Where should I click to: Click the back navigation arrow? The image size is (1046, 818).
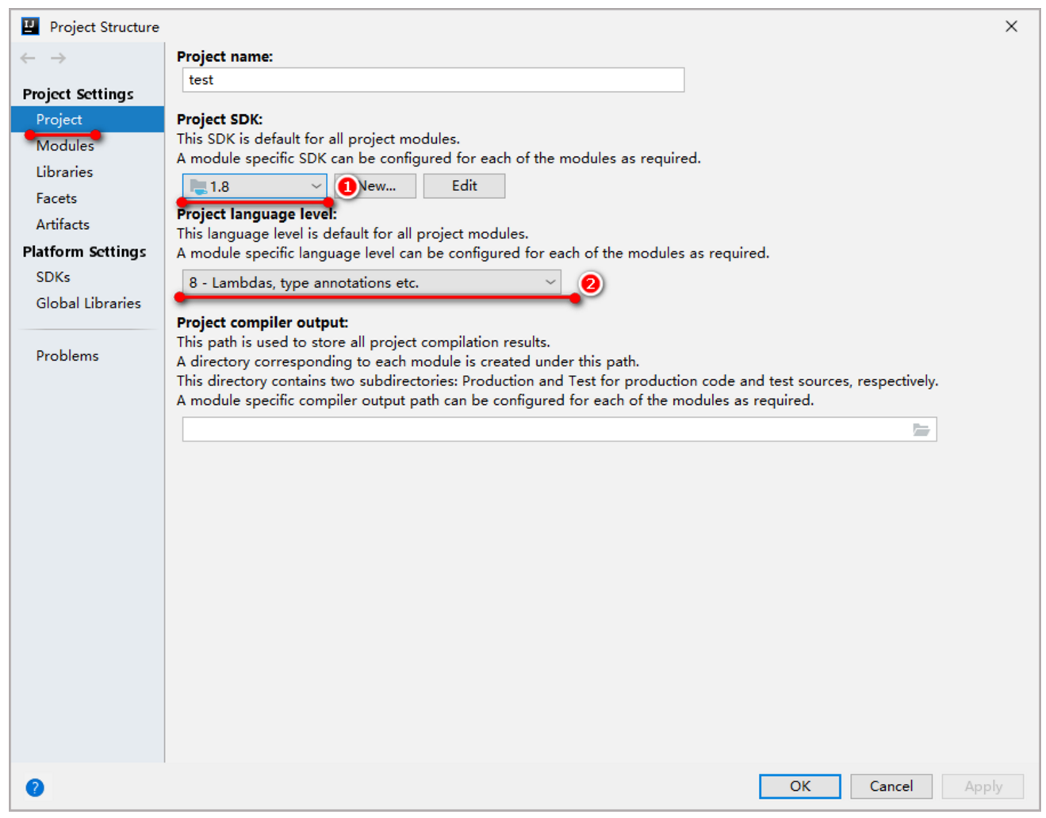[28, 58]
